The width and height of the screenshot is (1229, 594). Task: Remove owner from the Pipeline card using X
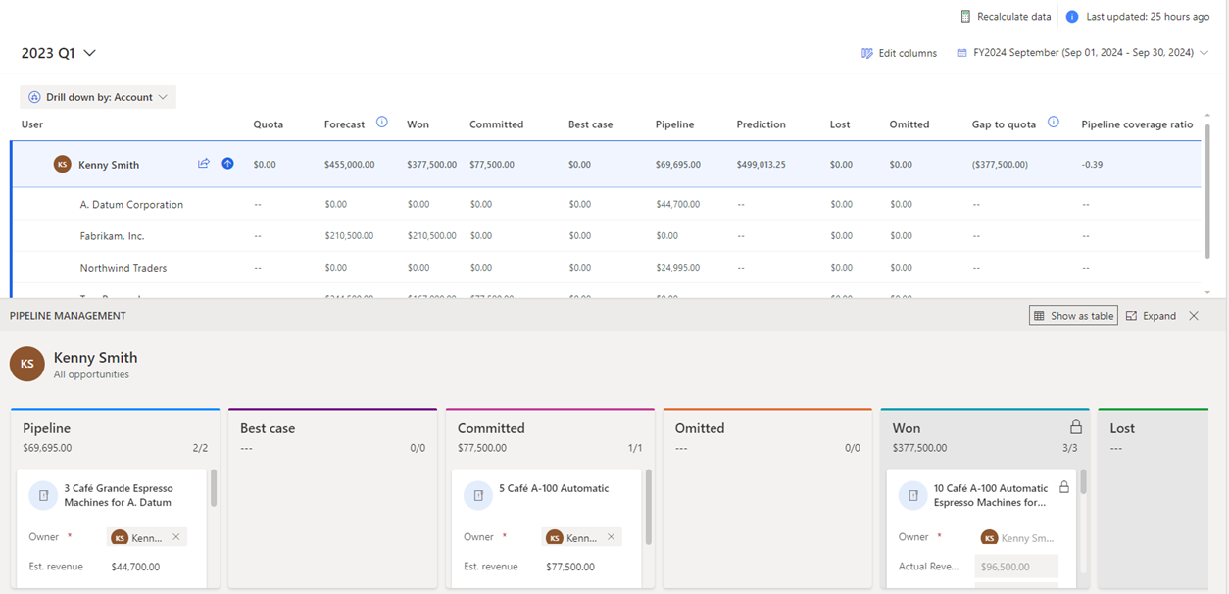click(x=176, y=537)
